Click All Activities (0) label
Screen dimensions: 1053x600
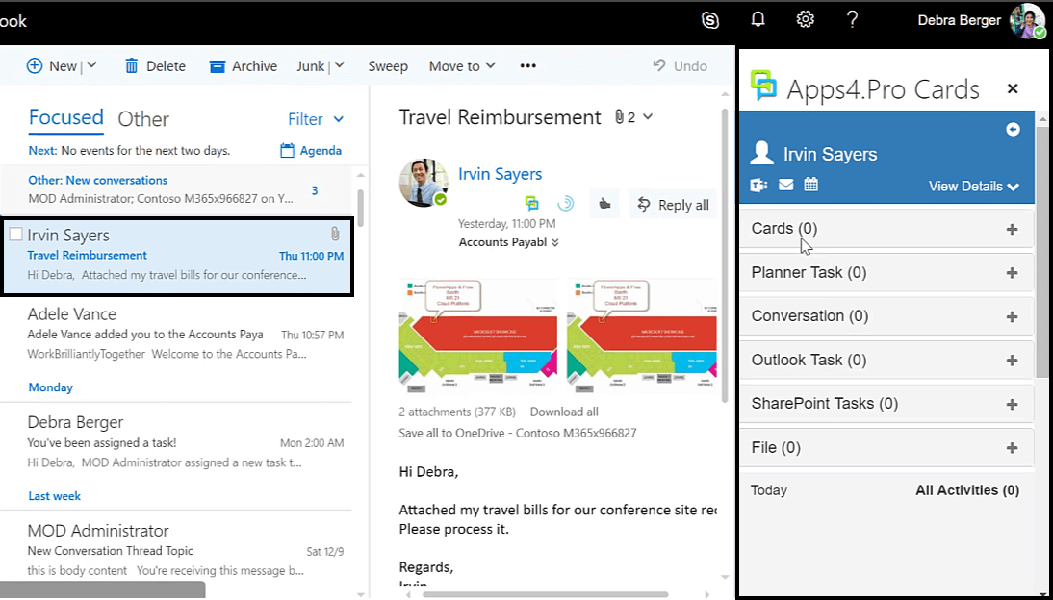point(967,490)
